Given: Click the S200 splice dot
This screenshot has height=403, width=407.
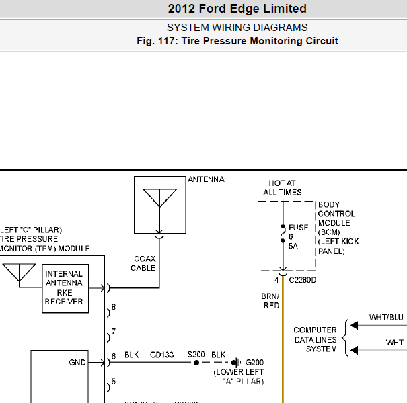Looking at the screenshot, I should coord(196,363).
